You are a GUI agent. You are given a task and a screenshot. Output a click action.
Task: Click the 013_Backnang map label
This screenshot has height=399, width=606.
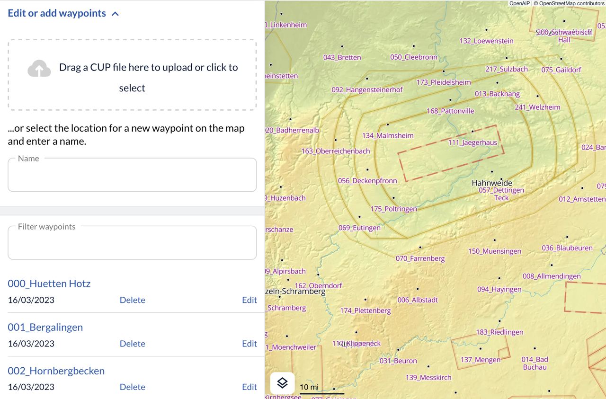tap(498, 94)
